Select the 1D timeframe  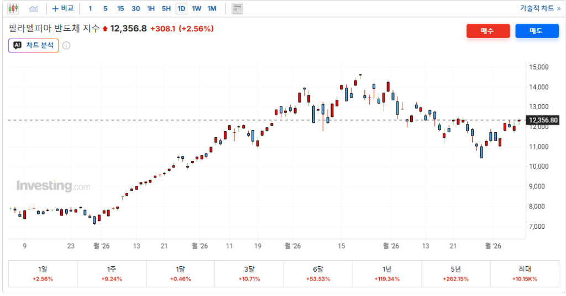(181, 9)
